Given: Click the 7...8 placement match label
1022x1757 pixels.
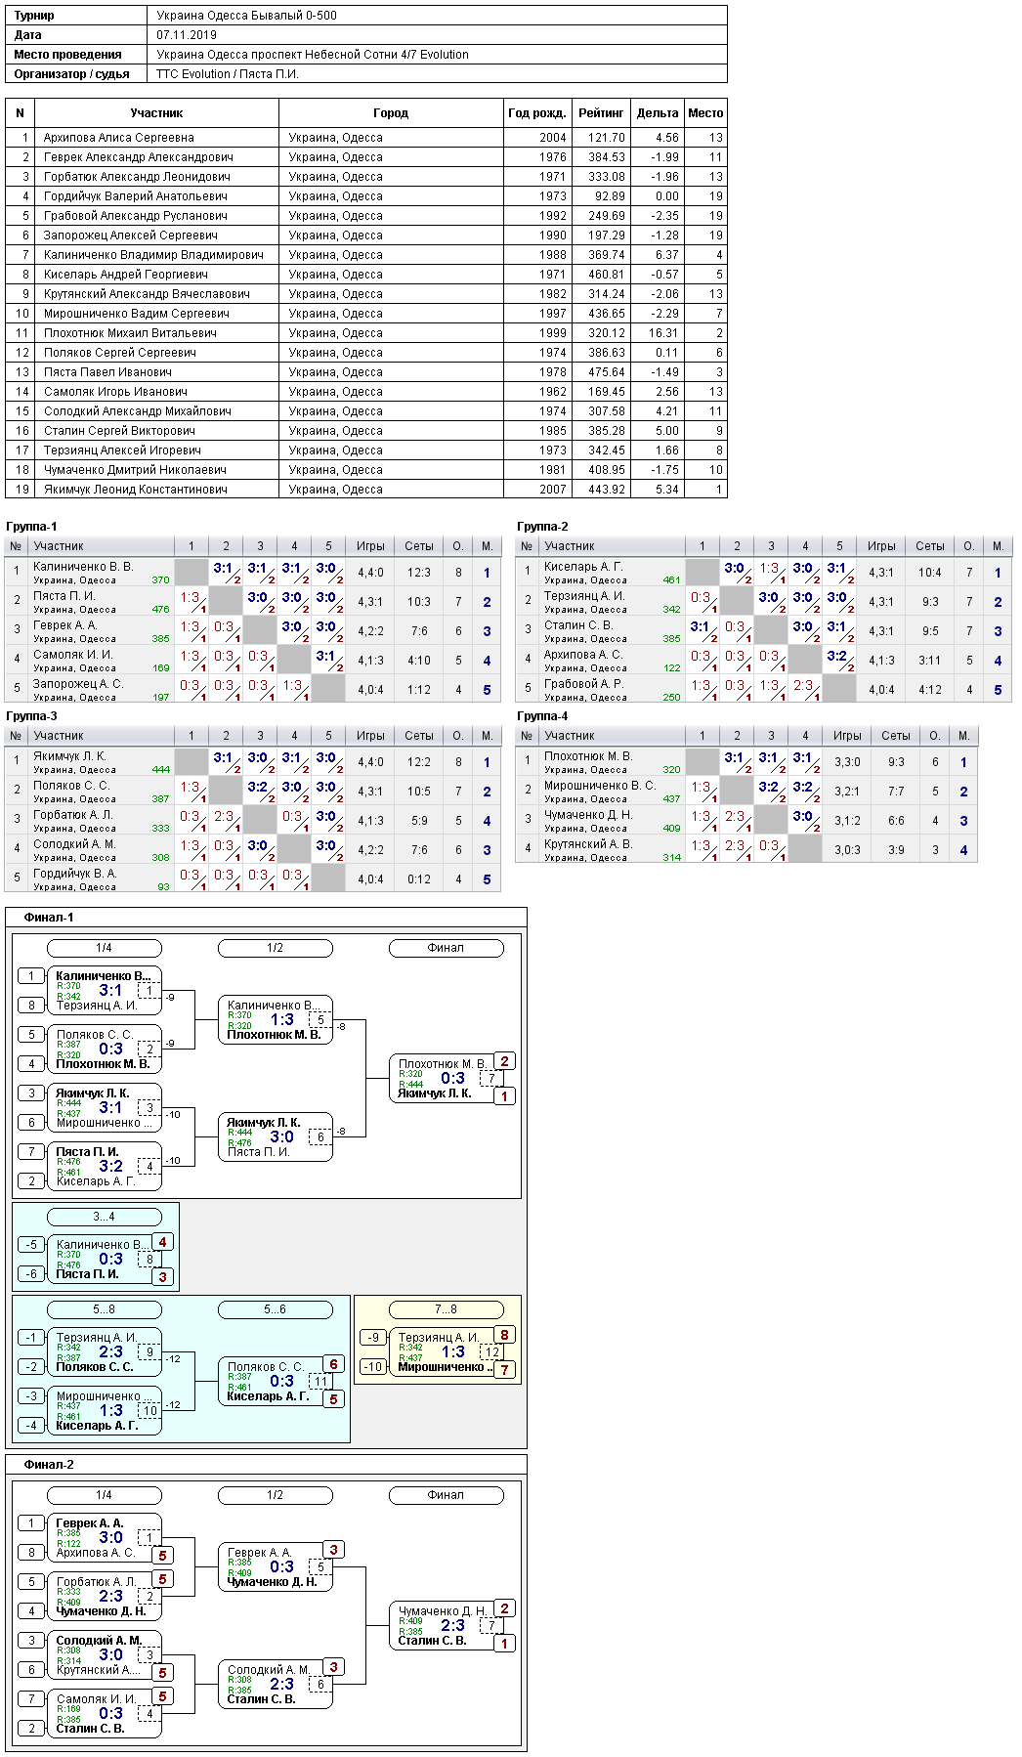Looking at the screenshot, I should 446,1309.
